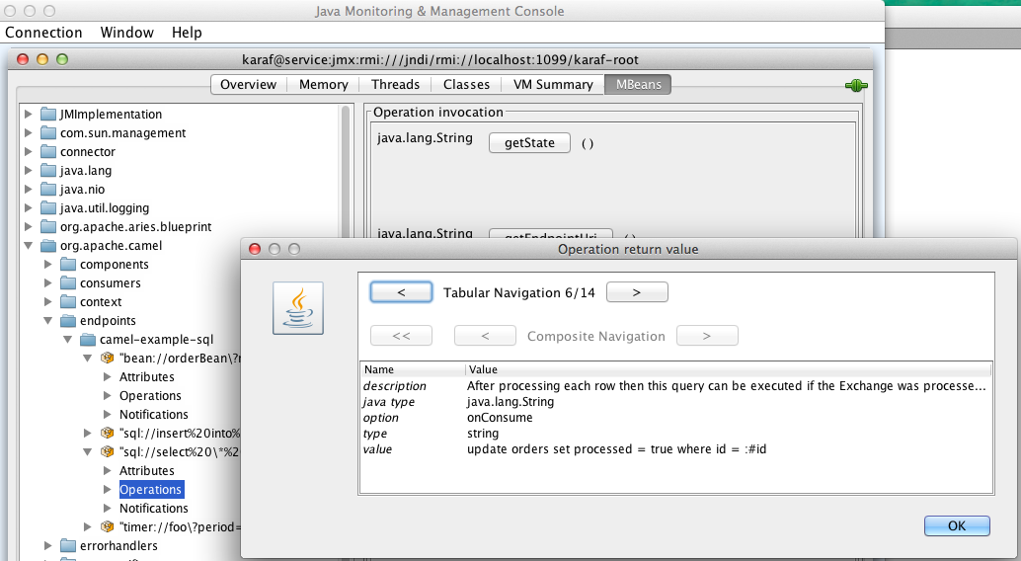Click the update orders value cell
This screenshot has height=561, width=1021.
[616, 449]
